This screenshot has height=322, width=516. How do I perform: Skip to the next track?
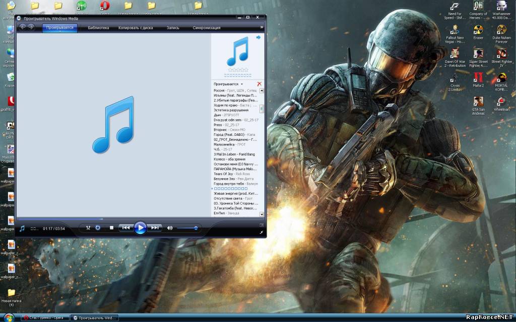[x=155, y=228]
